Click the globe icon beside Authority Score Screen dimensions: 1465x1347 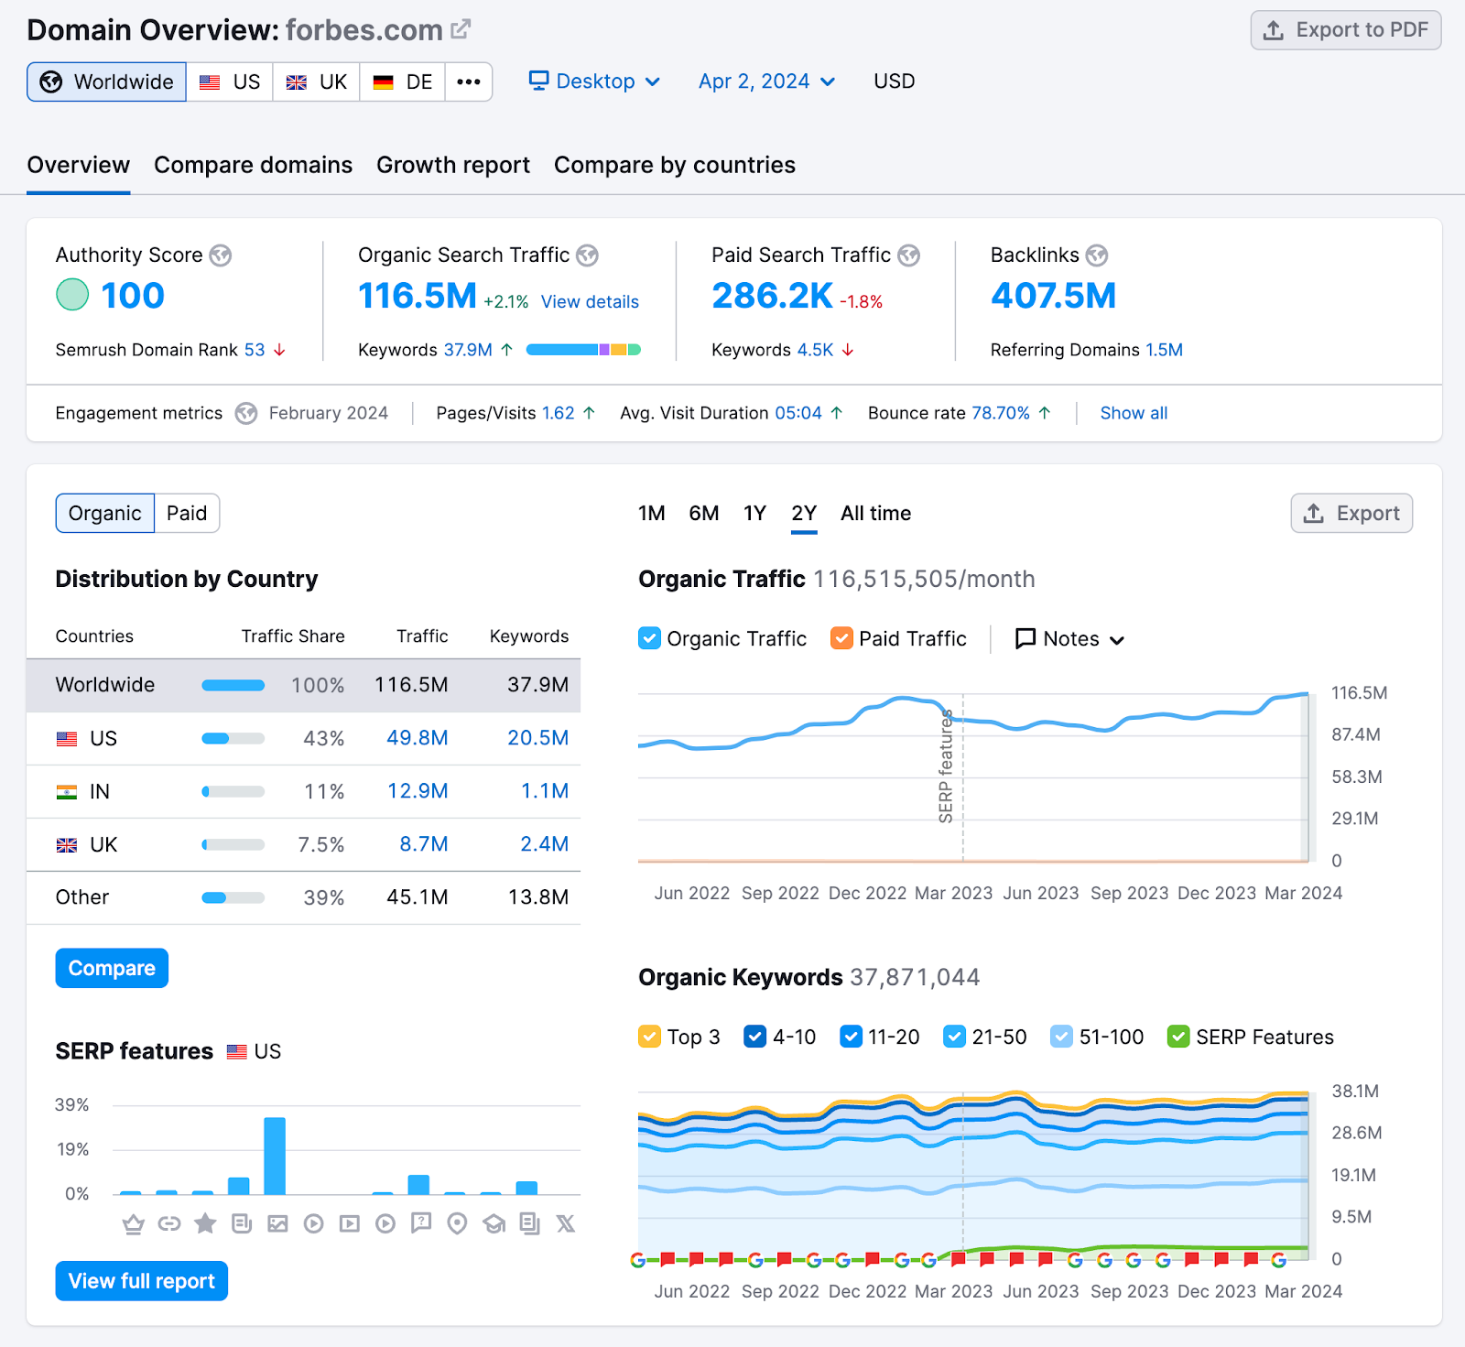(221, 255)
